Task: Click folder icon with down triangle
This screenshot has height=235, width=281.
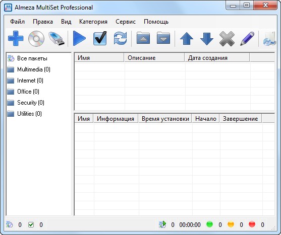Action: click(x=163, y=38)
